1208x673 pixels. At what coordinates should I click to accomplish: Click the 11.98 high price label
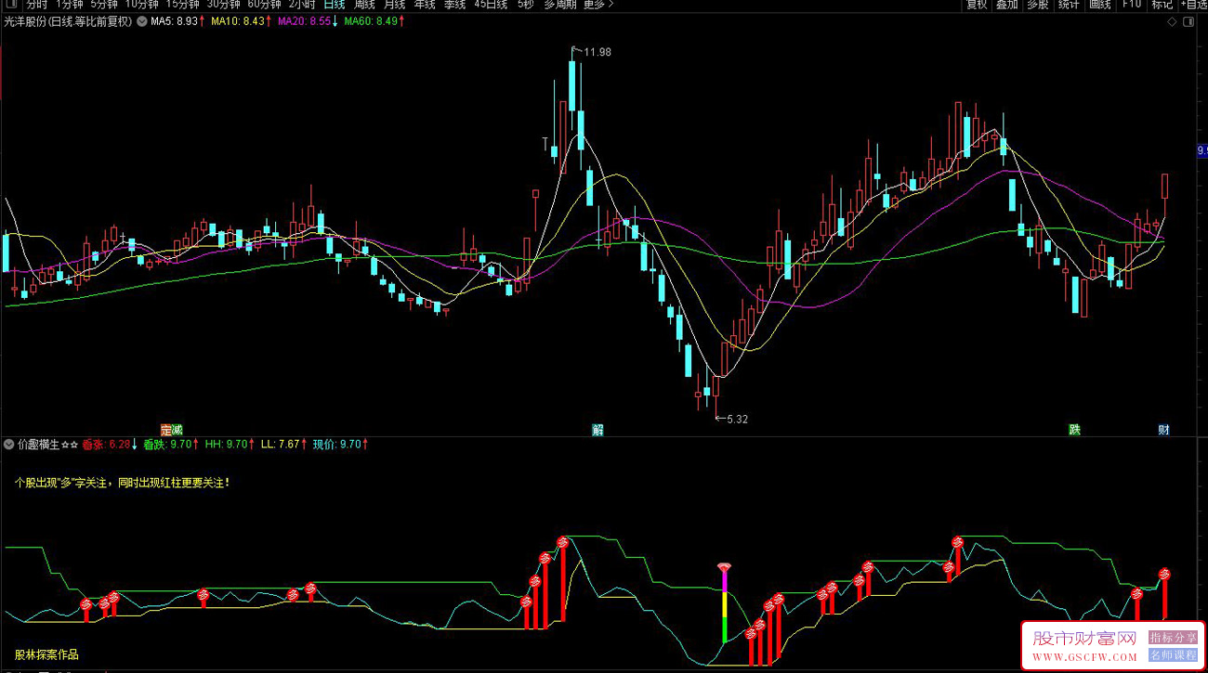tap(597, 52)
